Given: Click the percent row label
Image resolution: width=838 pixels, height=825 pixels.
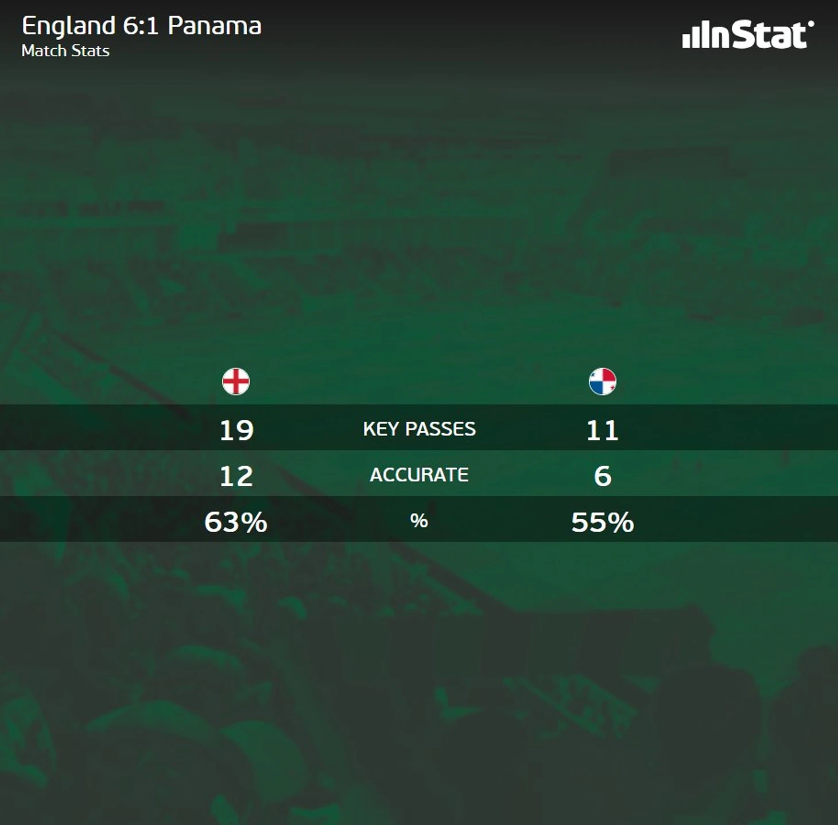Looking at the screenshot, I should [419, 521].
